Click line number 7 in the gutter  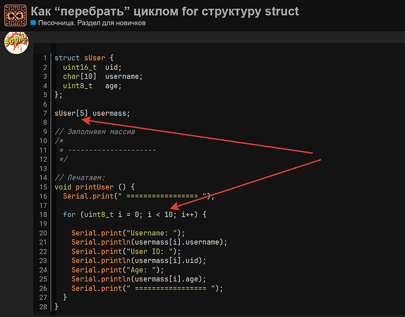tap(45, 113)
